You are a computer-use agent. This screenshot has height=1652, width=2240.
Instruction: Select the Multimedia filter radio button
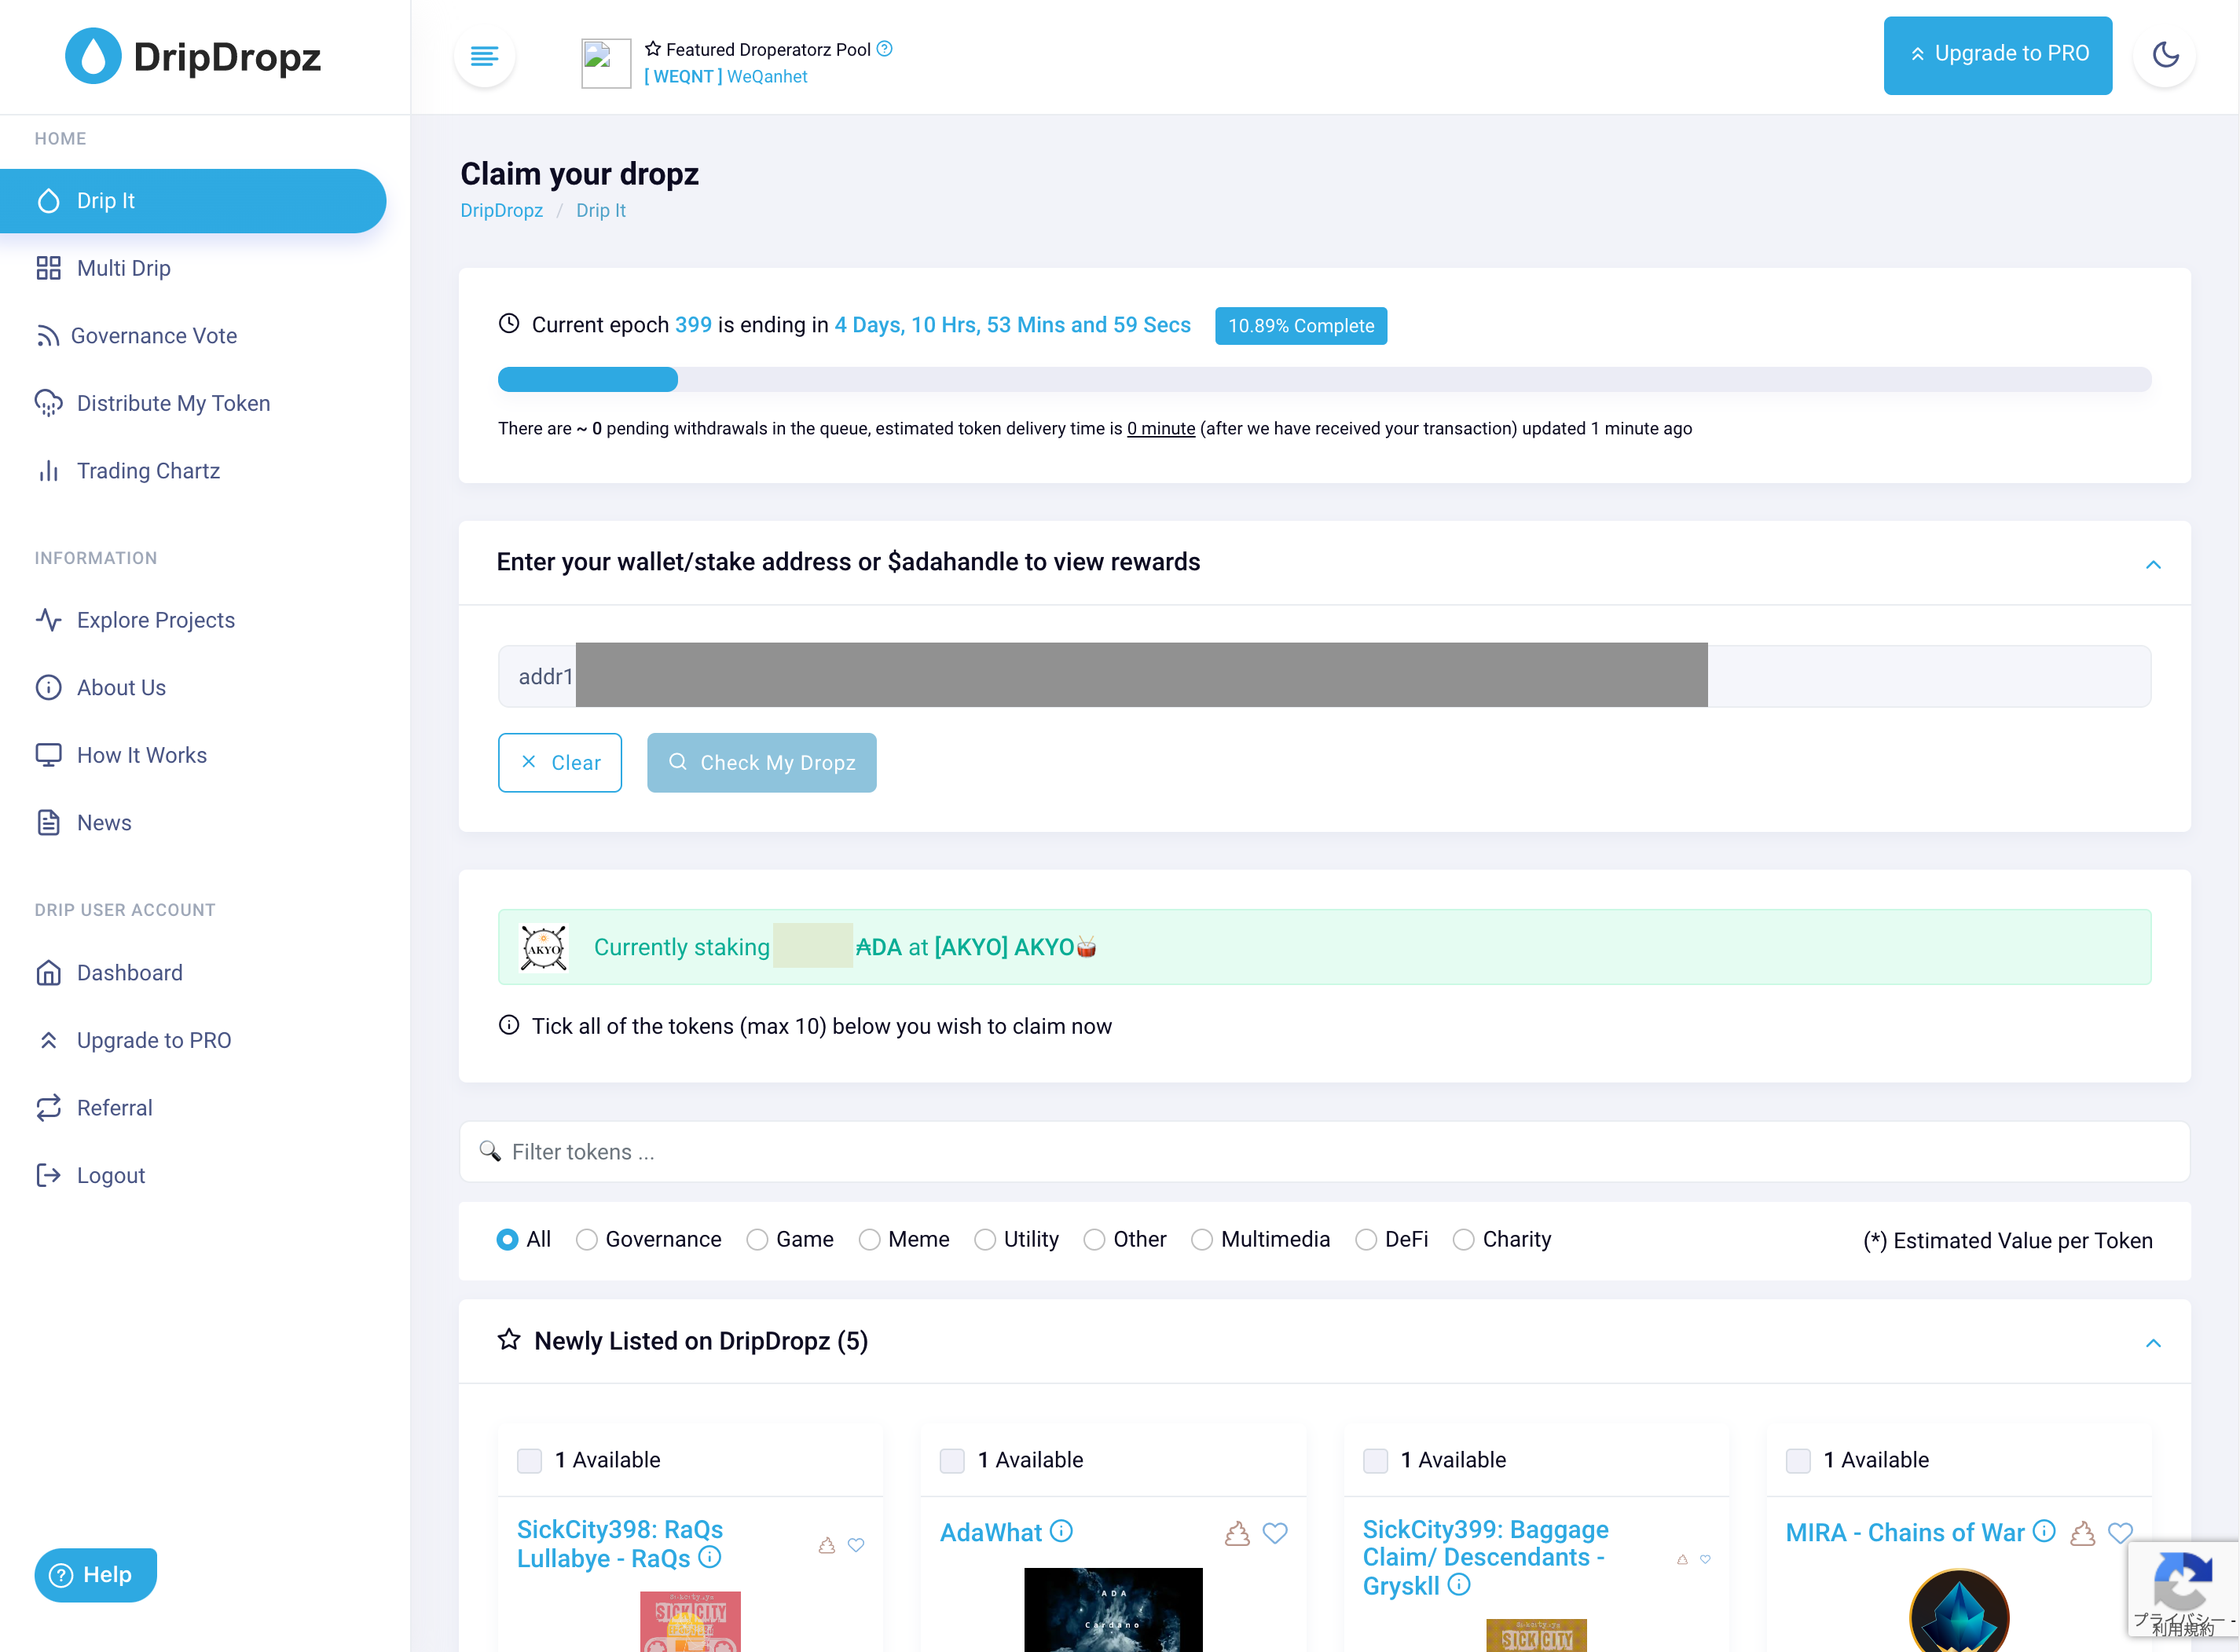click(x=1202, y=1239)
